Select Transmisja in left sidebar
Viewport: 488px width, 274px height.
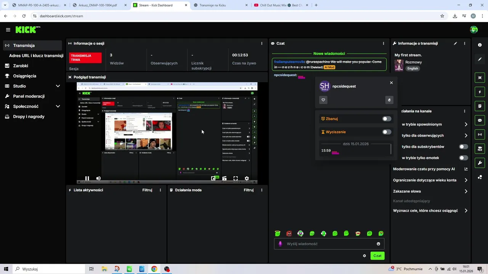(x=32, y=45)
